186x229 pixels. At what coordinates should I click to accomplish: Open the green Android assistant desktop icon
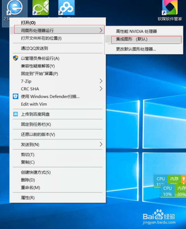pos(41,8)
